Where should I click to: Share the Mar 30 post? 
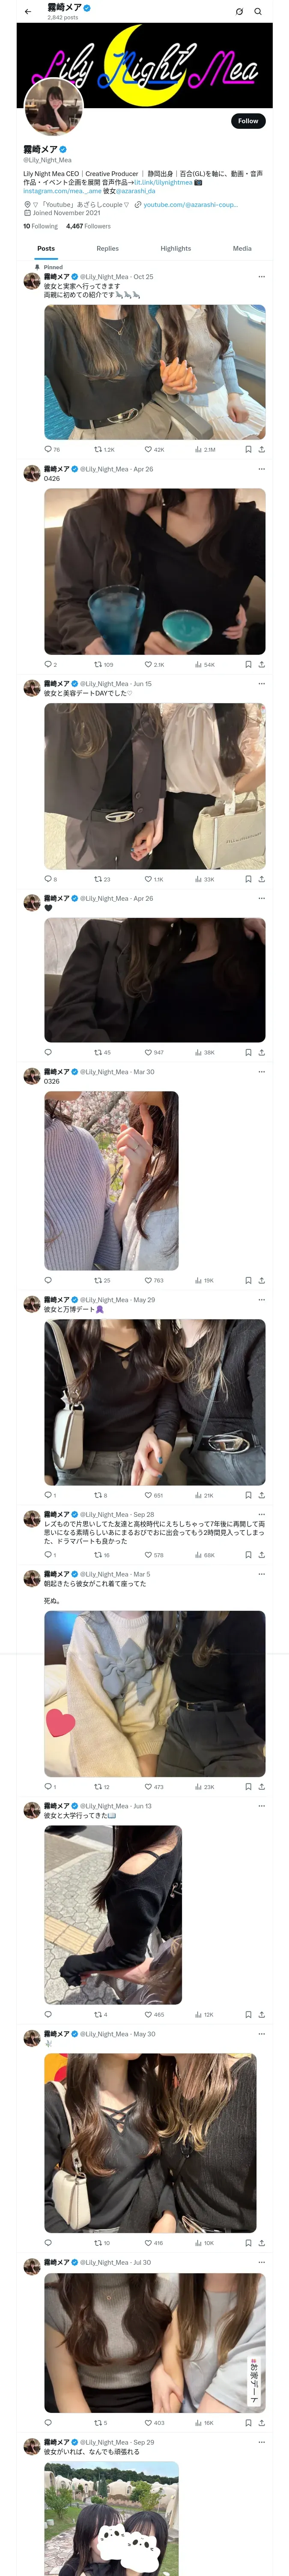pos(261,1280)
